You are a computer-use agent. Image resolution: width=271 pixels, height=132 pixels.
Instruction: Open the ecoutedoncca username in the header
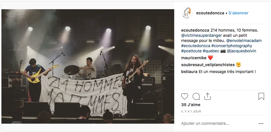210,13
